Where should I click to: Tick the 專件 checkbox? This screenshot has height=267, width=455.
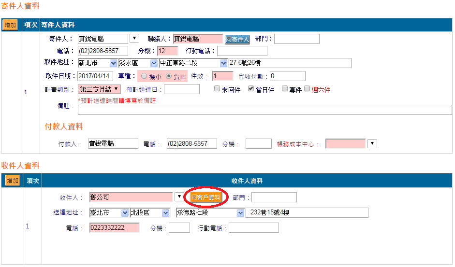point(285,89)
